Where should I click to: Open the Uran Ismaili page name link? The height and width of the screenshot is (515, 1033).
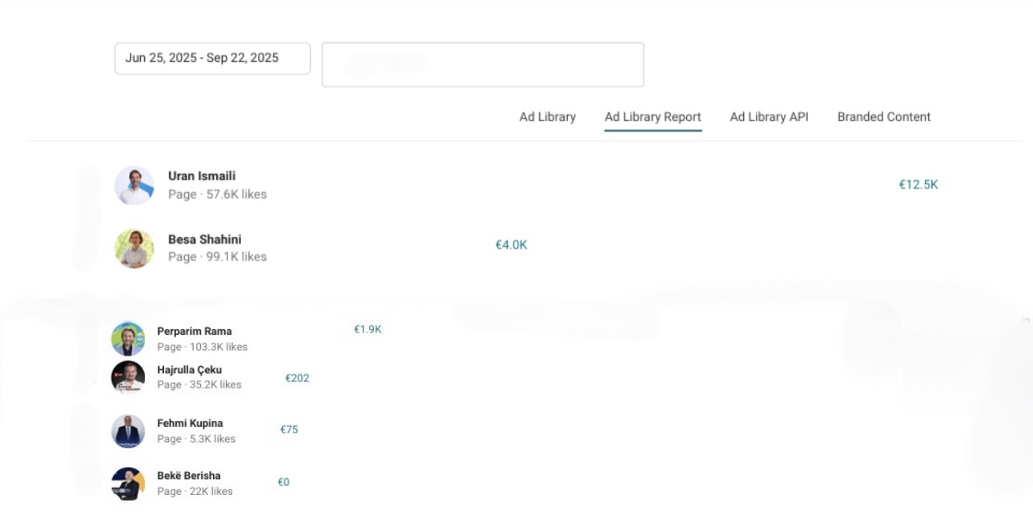(x=202, y=176)
